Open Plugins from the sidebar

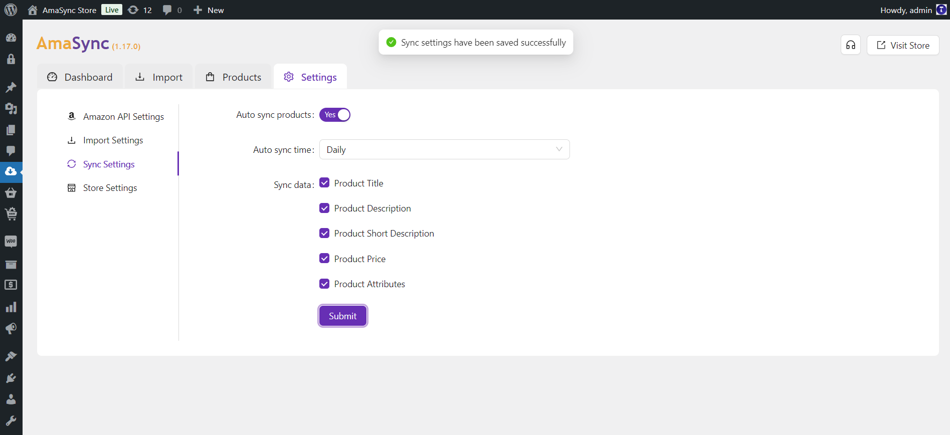[x=11, y=378]
